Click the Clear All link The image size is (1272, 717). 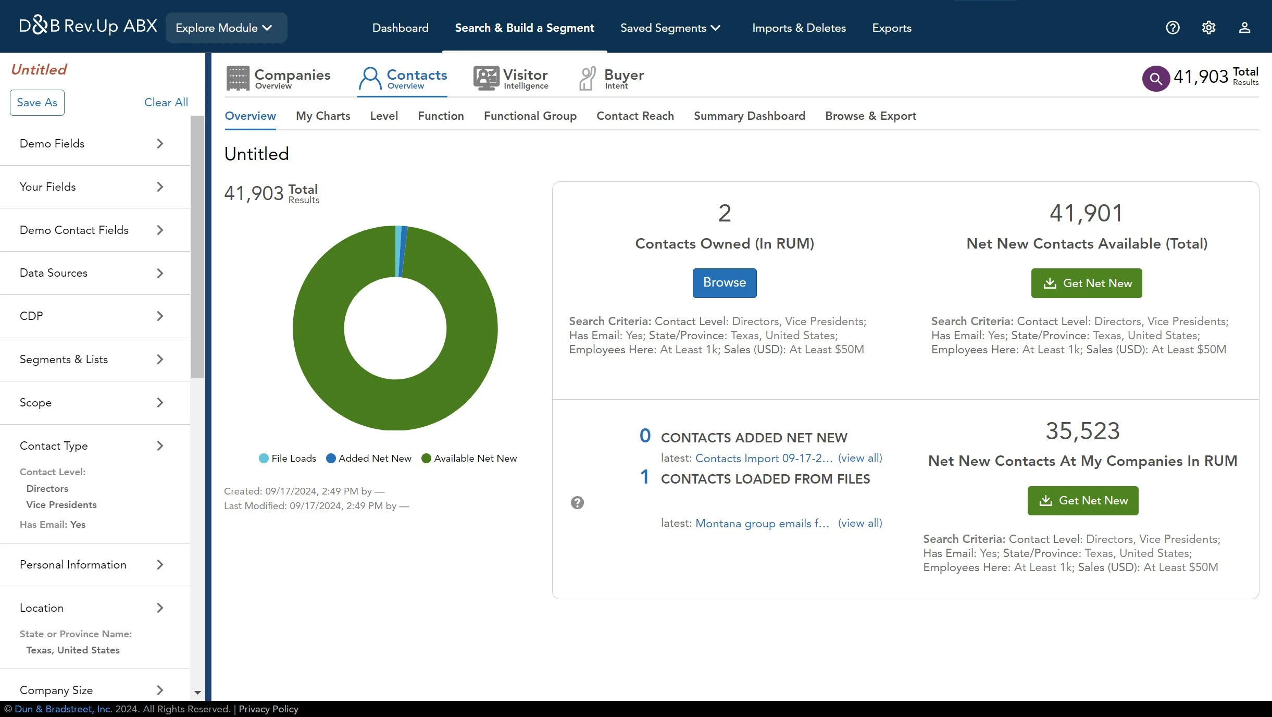point(166,103)
